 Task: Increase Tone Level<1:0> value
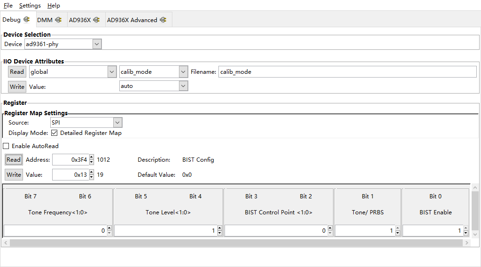coord(220,228)
